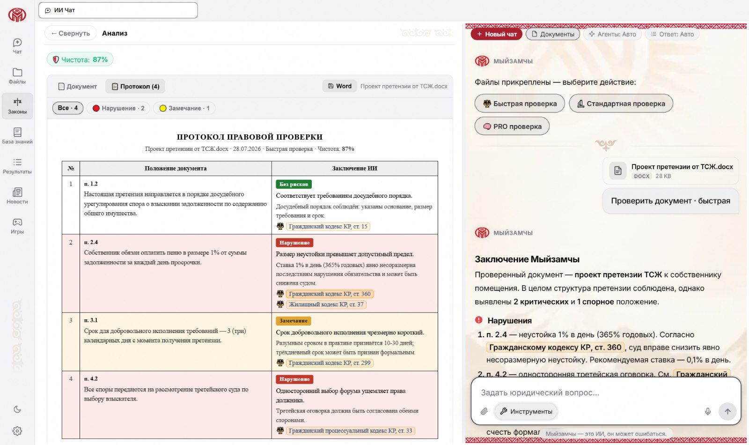Open the Агенты: Авто selector

click(x=612, y=34)
